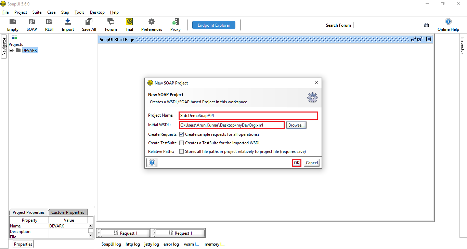
Task: Open the SoapUI log tab
Action: click(x=112, y=244)
